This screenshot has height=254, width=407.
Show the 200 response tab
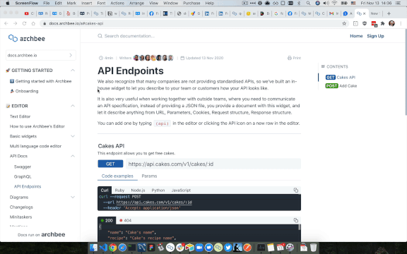[x=107, y=220]
